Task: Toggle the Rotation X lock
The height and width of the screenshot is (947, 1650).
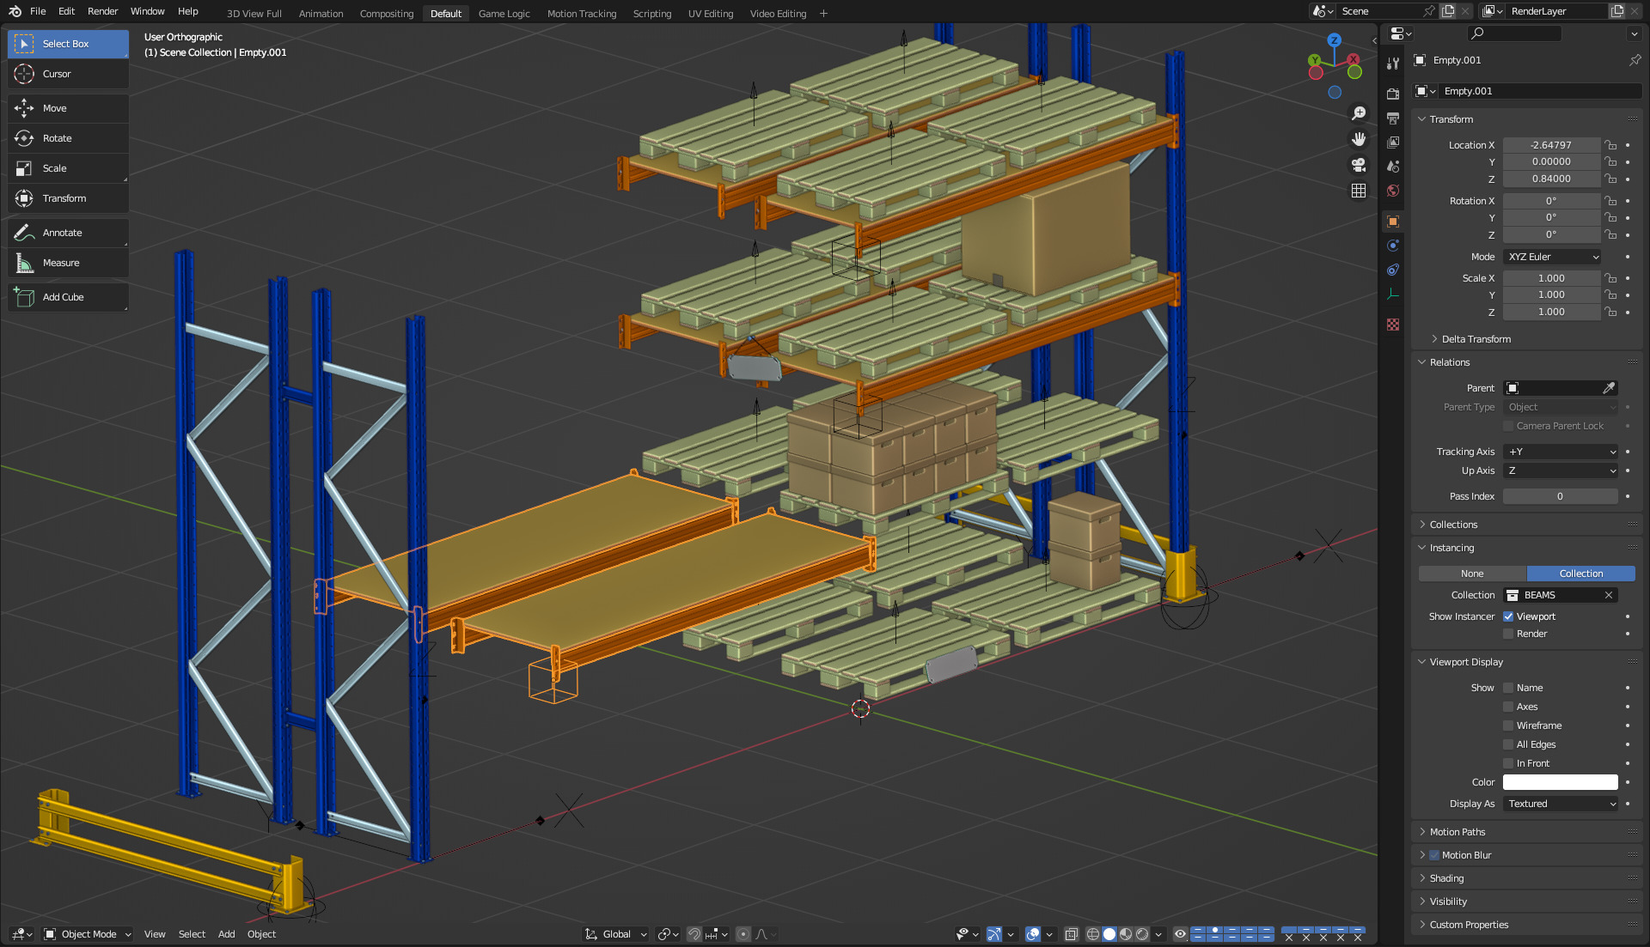Action: click(x=1610, y=201)
